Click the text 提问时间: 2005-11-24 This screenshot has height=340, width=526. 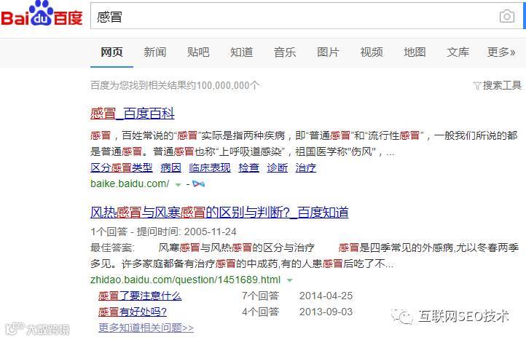click(x=187, y=232)
